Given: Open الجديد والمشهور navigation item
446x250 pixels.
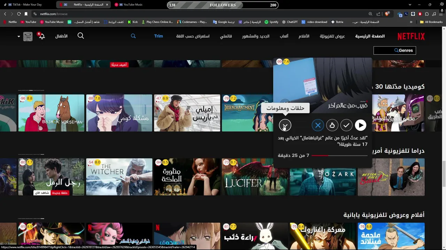Looking at the screenshot, I should 256,36.
